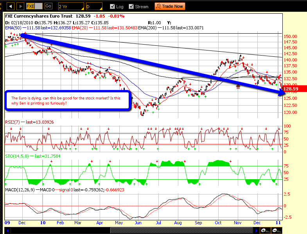Click the forward arrow navigation button
The width and height of the screenshot is (307, 234).
pos(20,7)
